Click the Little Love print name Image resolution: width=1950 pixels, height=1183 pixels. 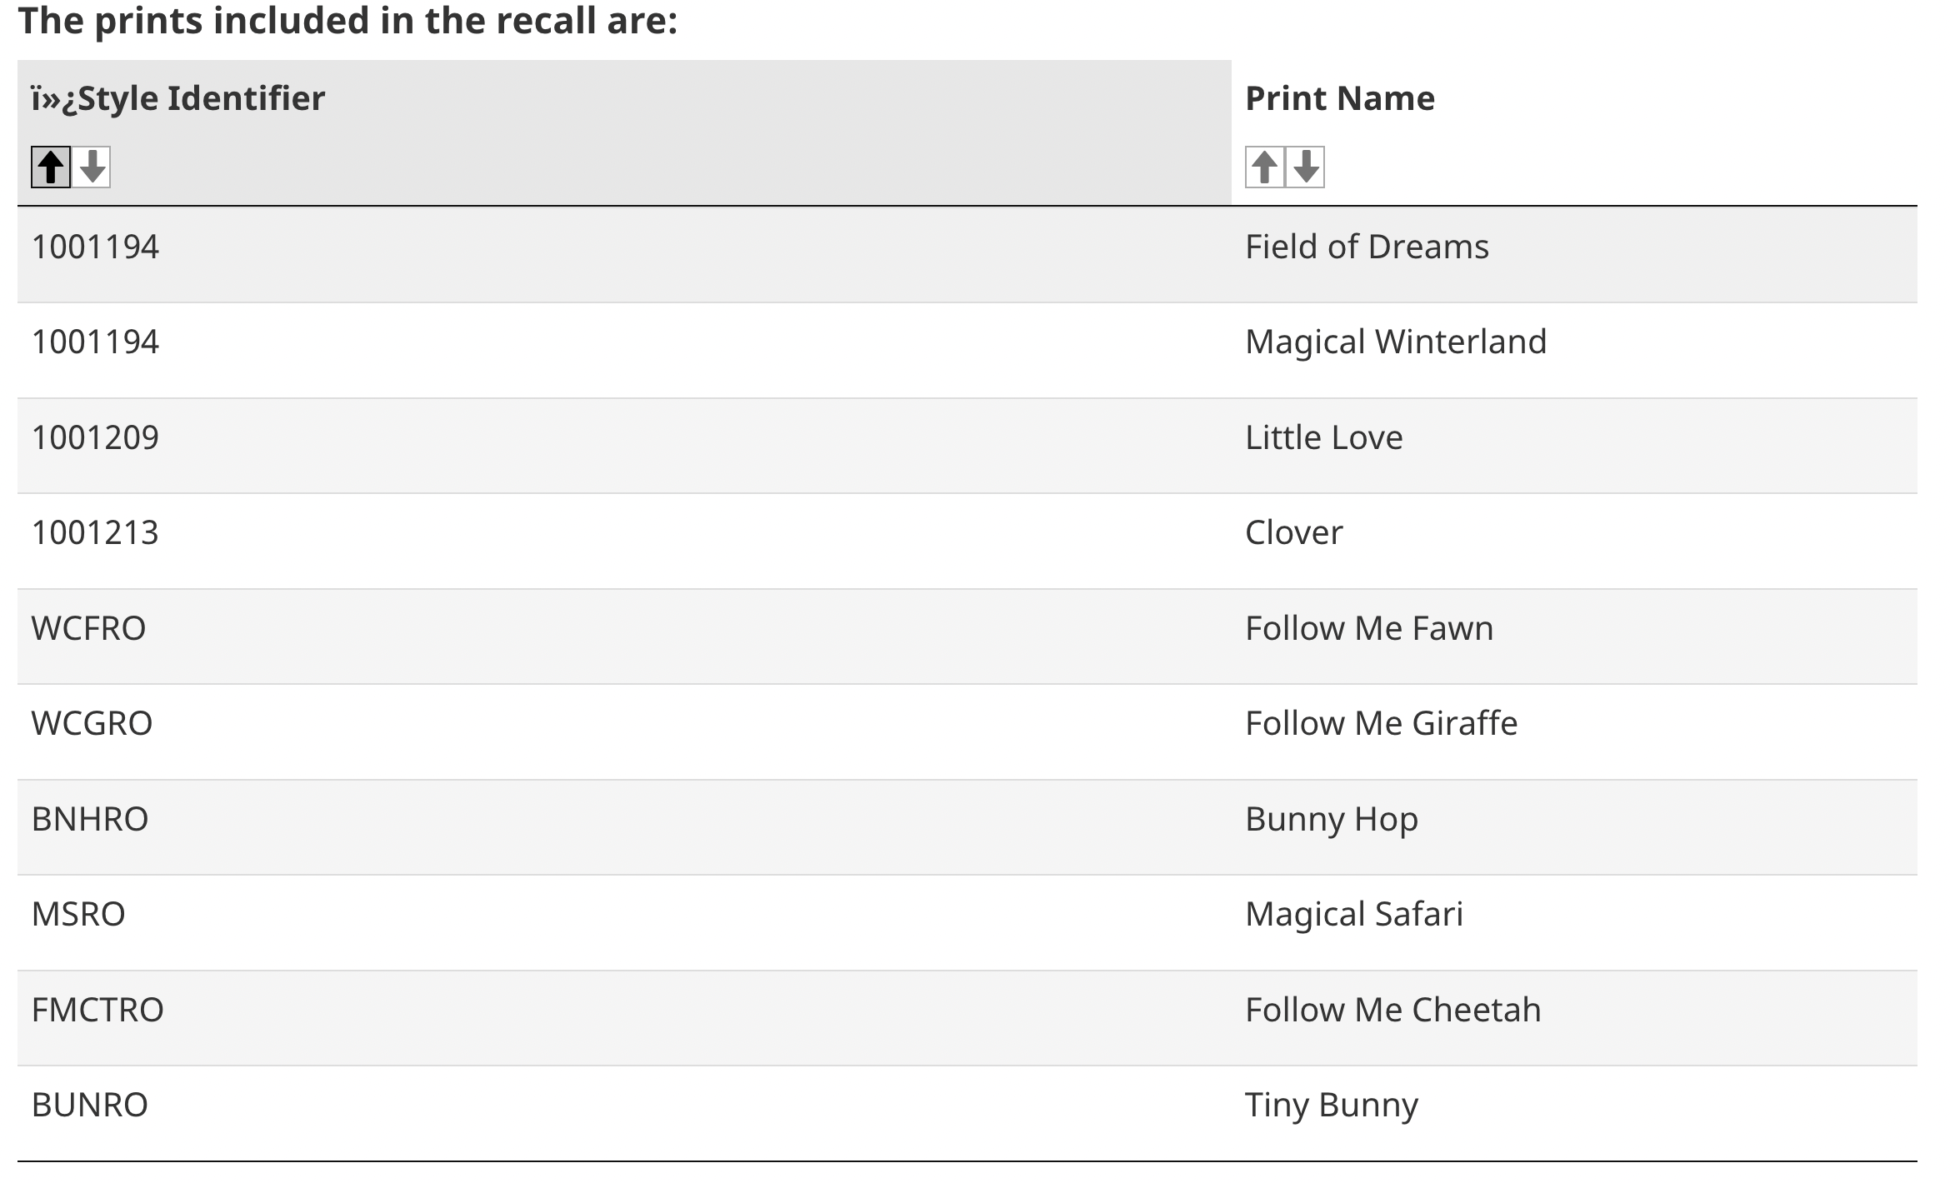click(1323, 438)
